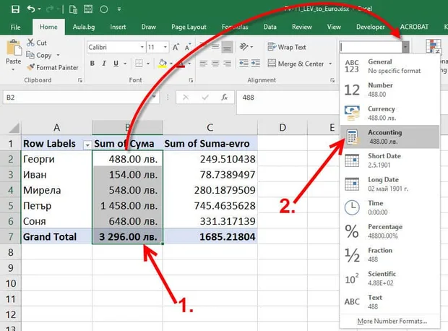Open the font size 11 dropdown
448x331 pixels.
click(165, 47)
